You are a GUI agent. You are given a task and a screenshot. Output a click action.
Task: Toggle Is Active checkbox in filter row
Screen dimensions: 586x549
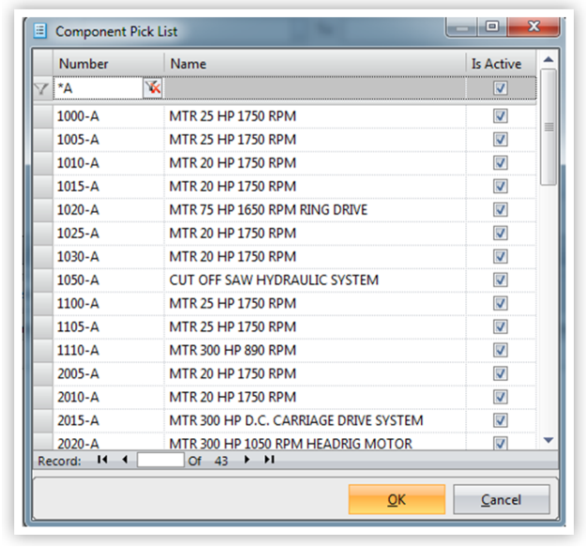click(501, 88)
